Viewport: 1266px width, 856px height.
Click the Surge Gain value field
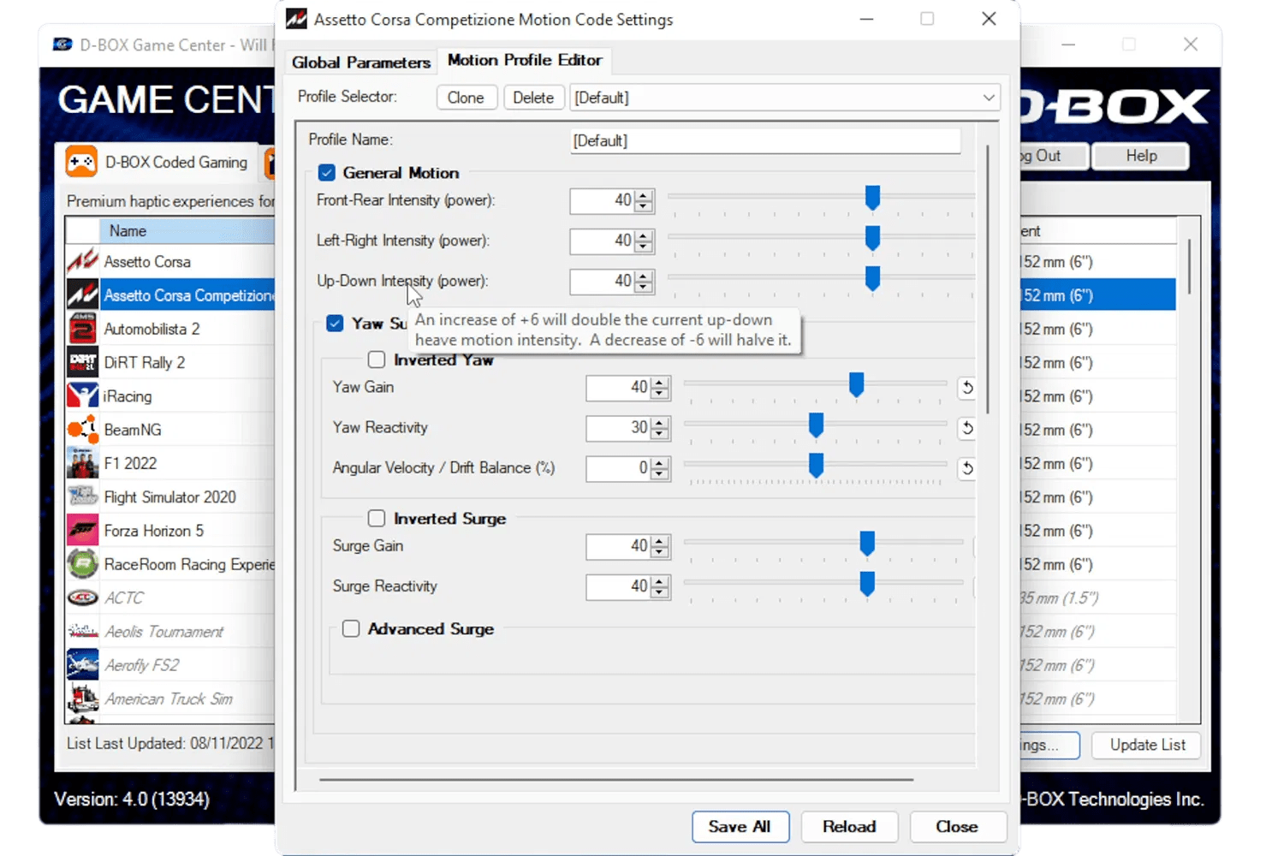(618, 546)
